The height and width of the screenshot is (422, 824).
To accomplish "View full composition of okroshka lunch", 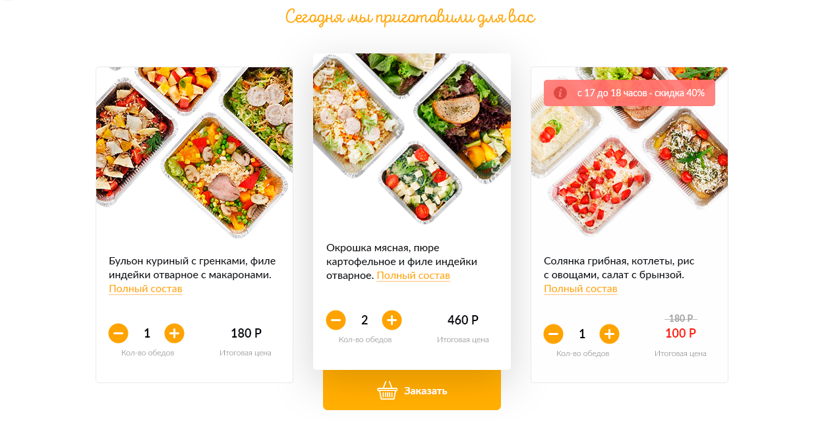I will pyautogui.click(x=413, y=276).
